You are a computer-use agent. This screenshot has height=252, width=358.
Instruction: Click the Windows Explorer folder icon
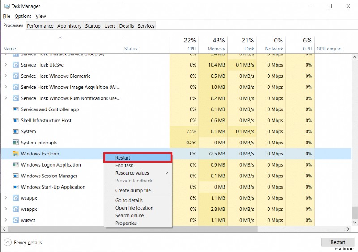pos(16,154)
